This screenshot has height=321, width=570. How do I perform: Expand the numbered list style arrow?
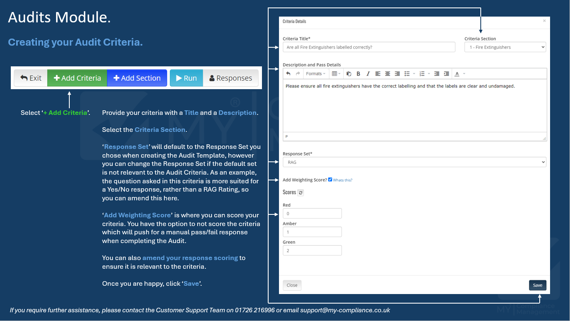428,74
